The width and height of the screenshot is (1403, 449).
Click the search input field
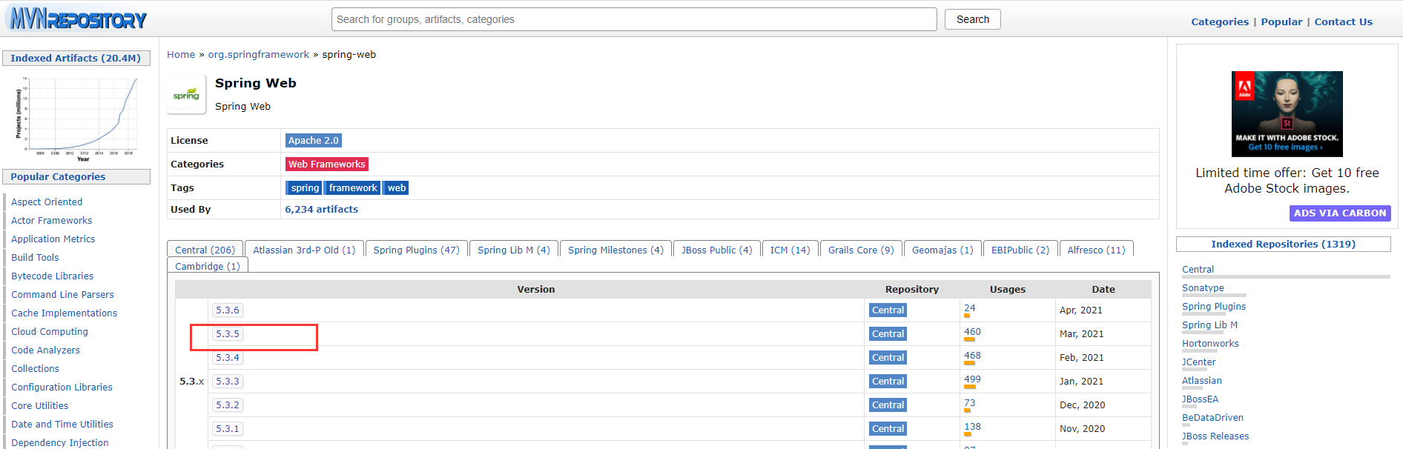[634, 19]
